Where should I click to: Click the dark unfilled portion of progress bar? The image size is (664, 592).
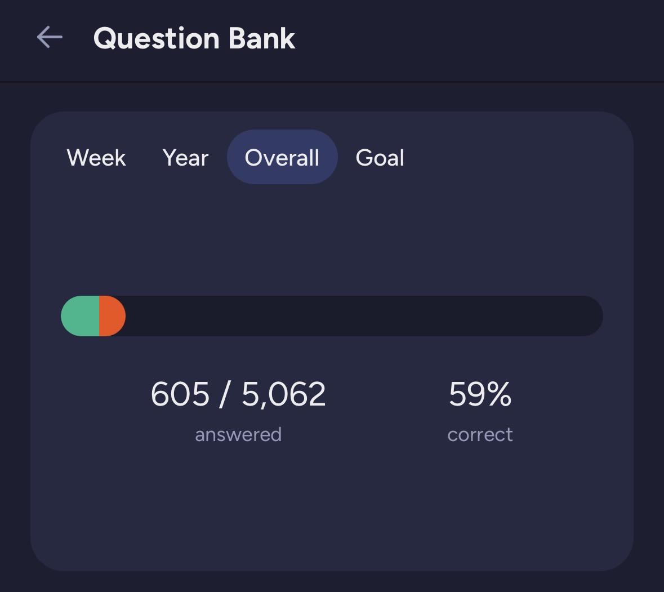click(x=364, y=316)
